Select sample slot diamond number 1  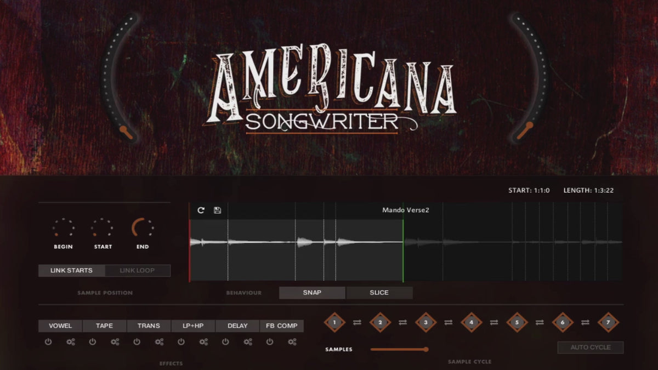(x=334, y=322)
